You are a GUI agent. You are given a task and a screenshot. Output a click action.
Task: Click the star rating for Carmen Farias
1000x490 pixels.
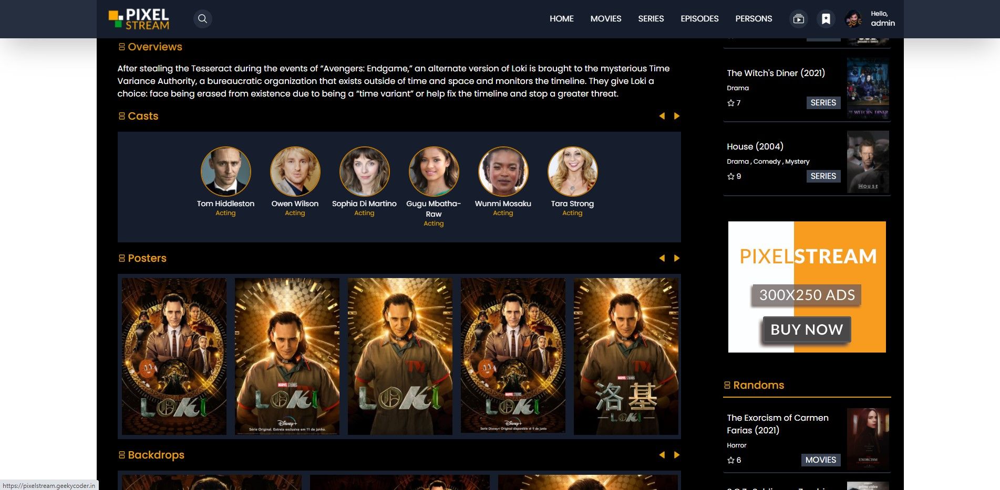pyautogui.click(x=734, y=460)
